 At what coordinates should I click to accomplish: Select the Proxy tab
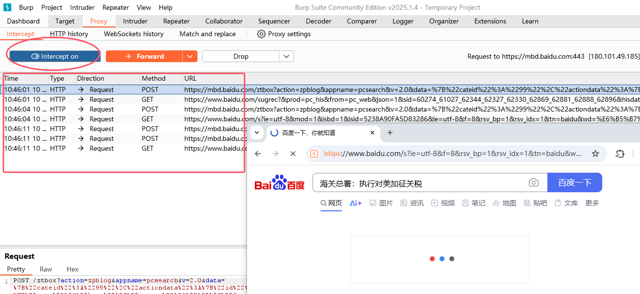99,21
